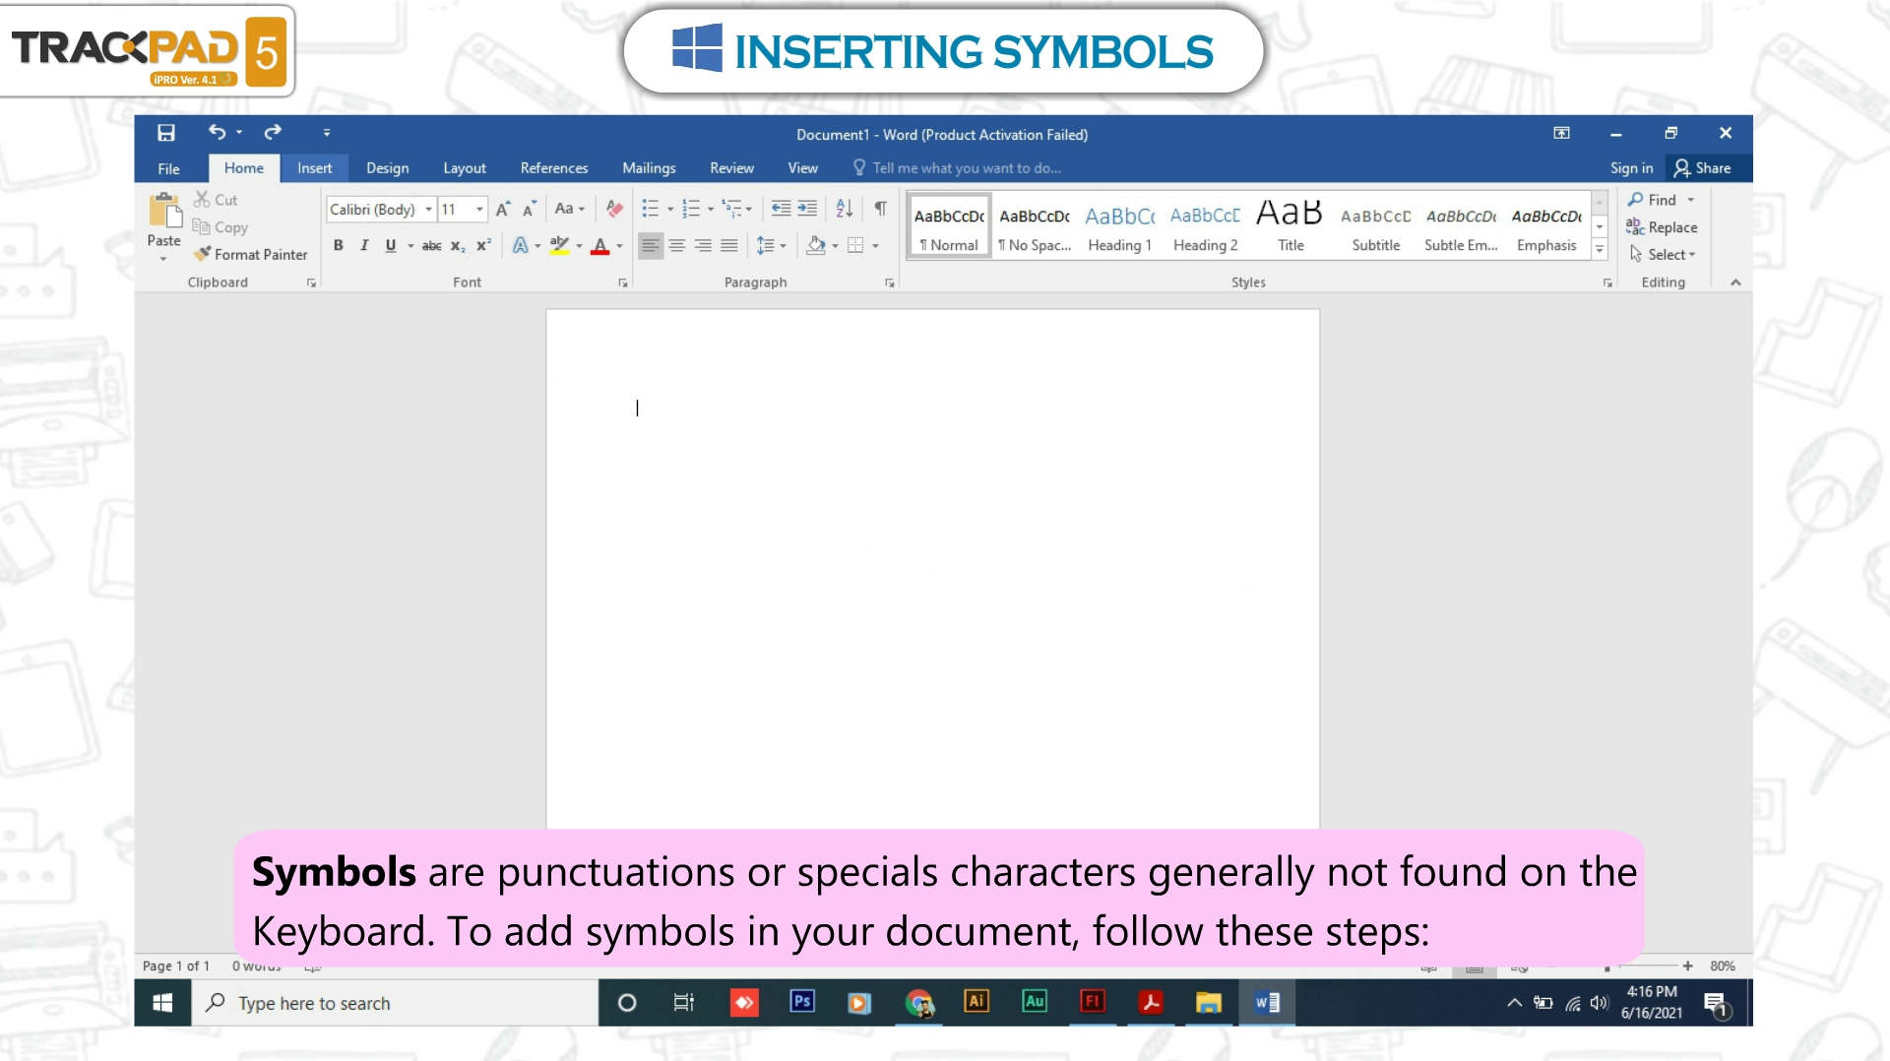Image resolution: width=1890 pixels, height=1061 pixels.
Task: Click the Undo arrow icon
Action: pyautogui.click(x=217, y=133)
